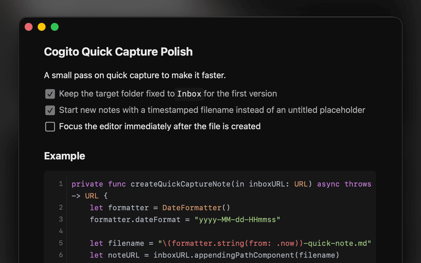Uncheck the timestamped filename checkbox
The image size is (421, 263).
[x=50, y=110]
